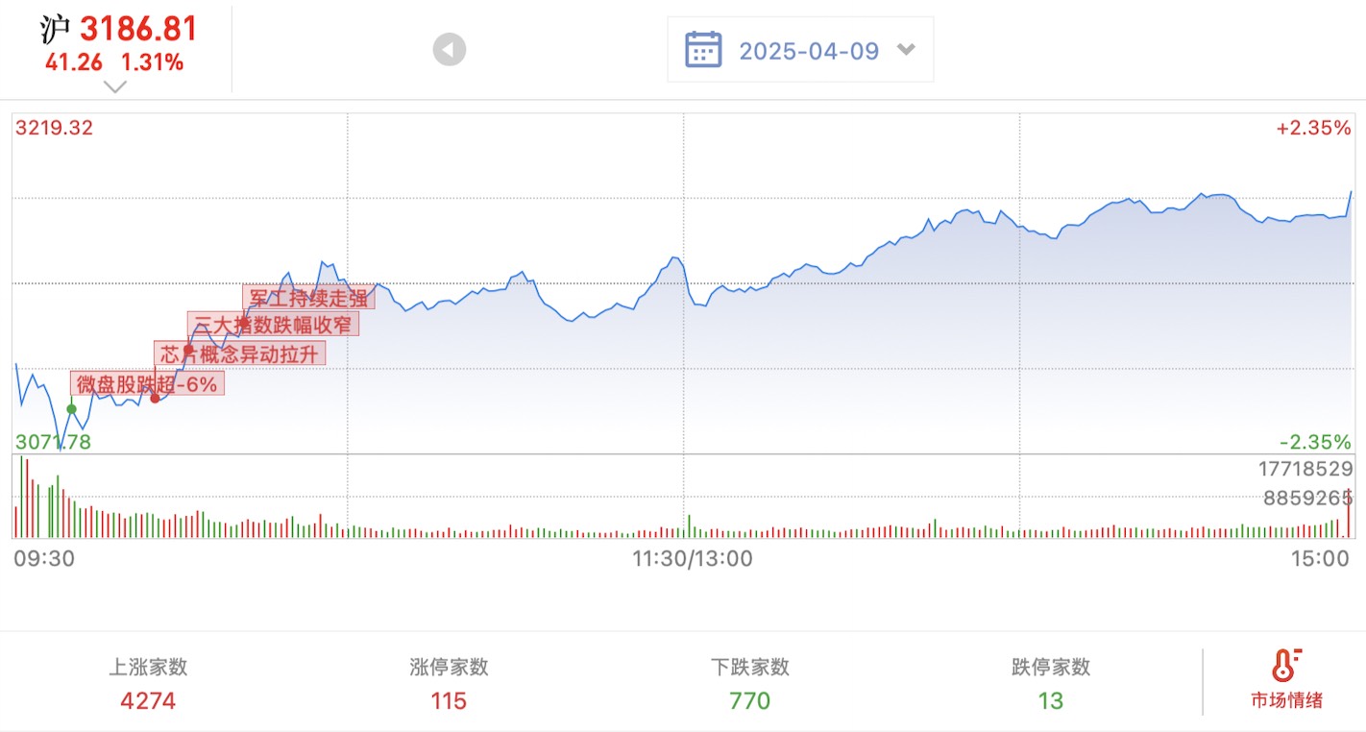This screenshot has width=1366, height=732.
Task: Click the 三大指数跌幅收窄 annotation
Action: point(273,324)
